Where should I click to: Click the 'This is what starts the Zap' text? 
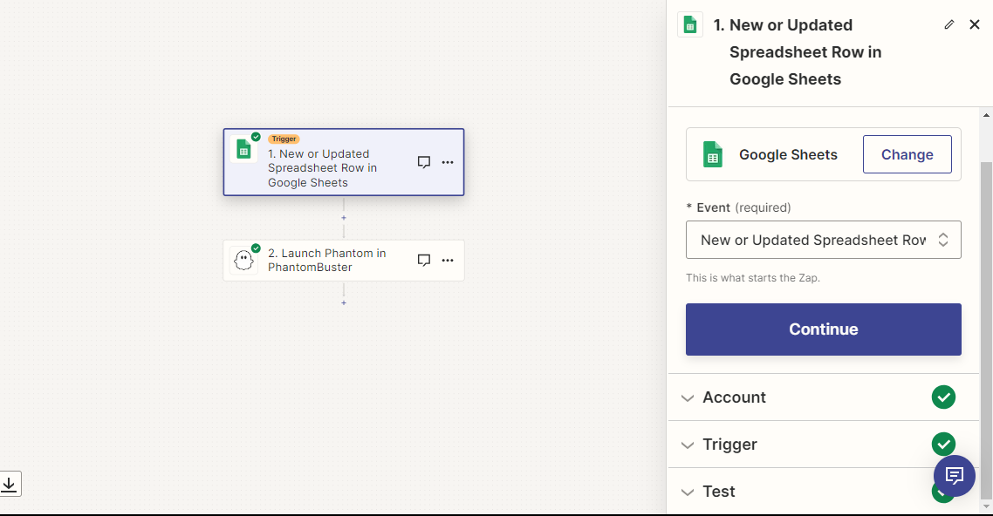[752, 277]
